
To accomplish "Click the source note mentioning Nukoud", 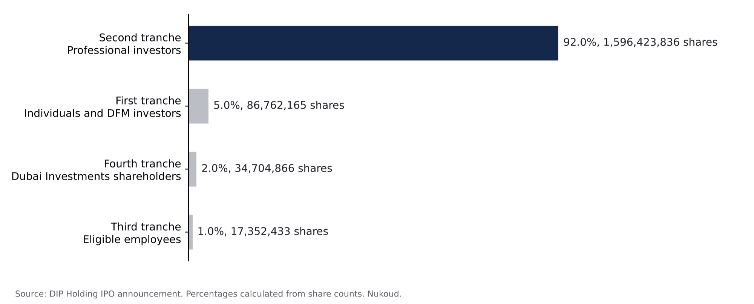I will coord(208,294).
